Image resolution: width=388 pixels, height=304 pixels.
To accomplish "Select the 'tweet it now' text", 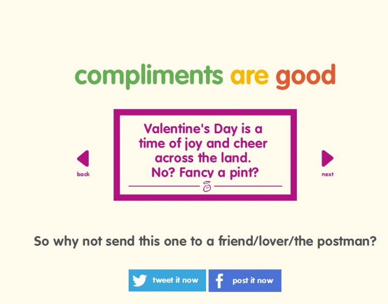I will click(175, 280).
